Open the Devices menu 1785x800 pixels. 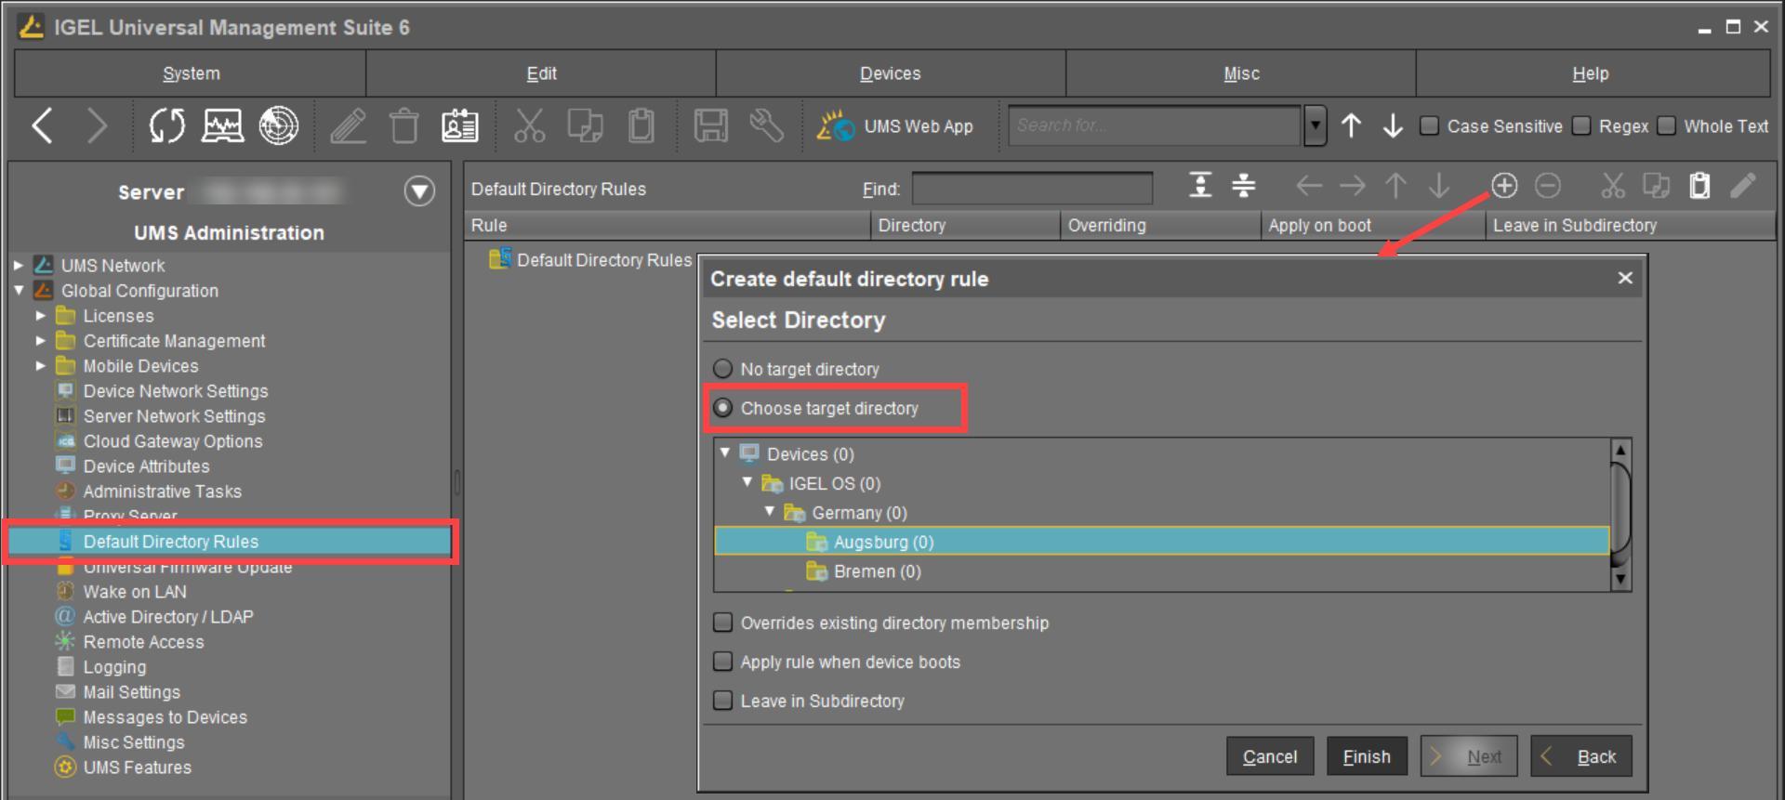pos(890,73)
